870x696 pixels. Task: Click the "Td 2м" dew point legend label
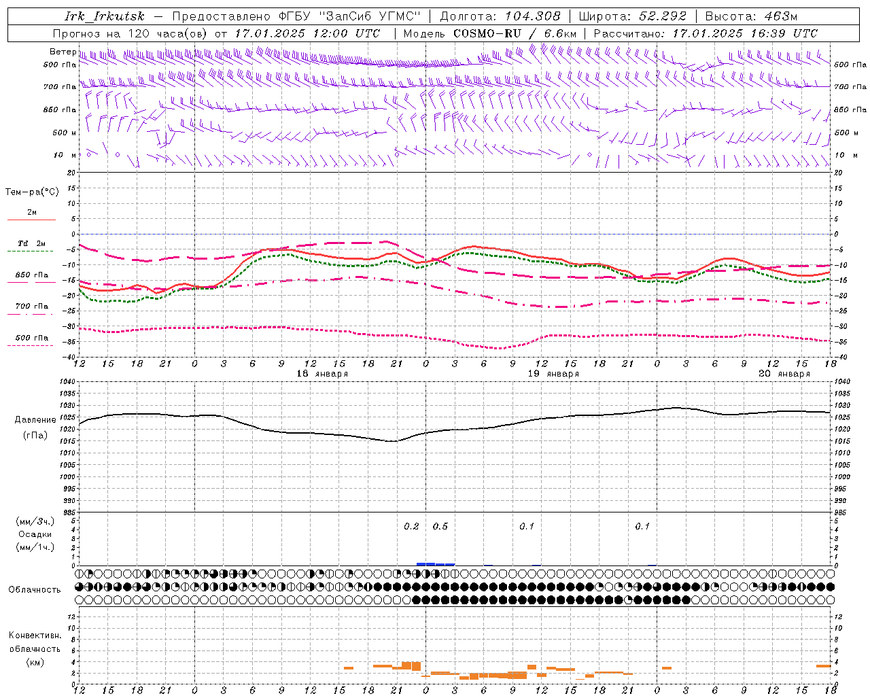tap(32, 243)
